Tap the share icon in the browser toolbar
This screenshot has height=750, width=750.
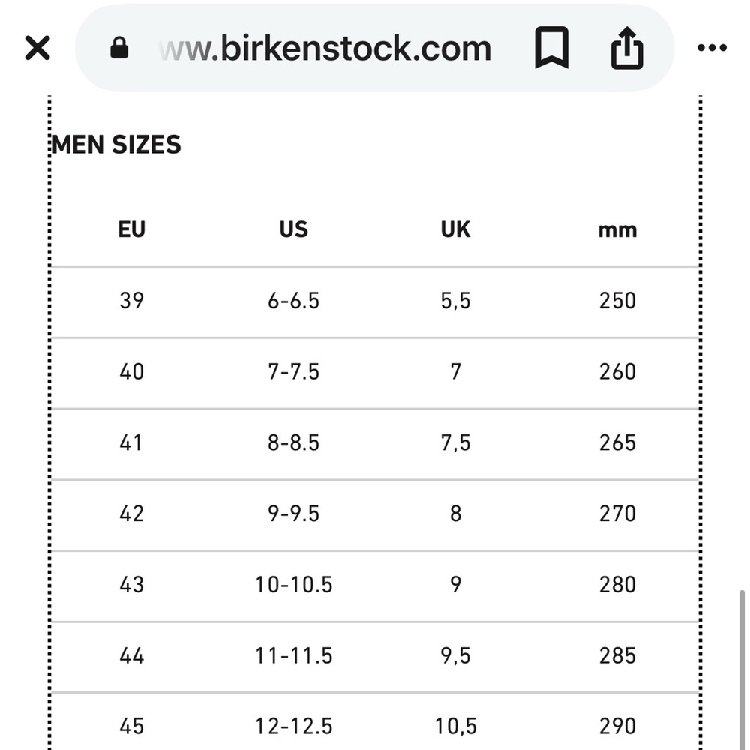(x=627, y=46)
